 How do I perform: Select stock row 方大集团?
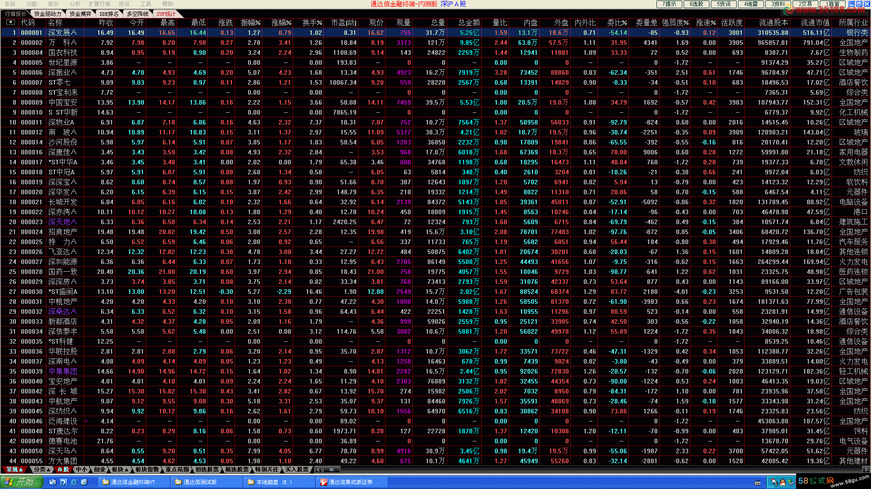[435, 461]
